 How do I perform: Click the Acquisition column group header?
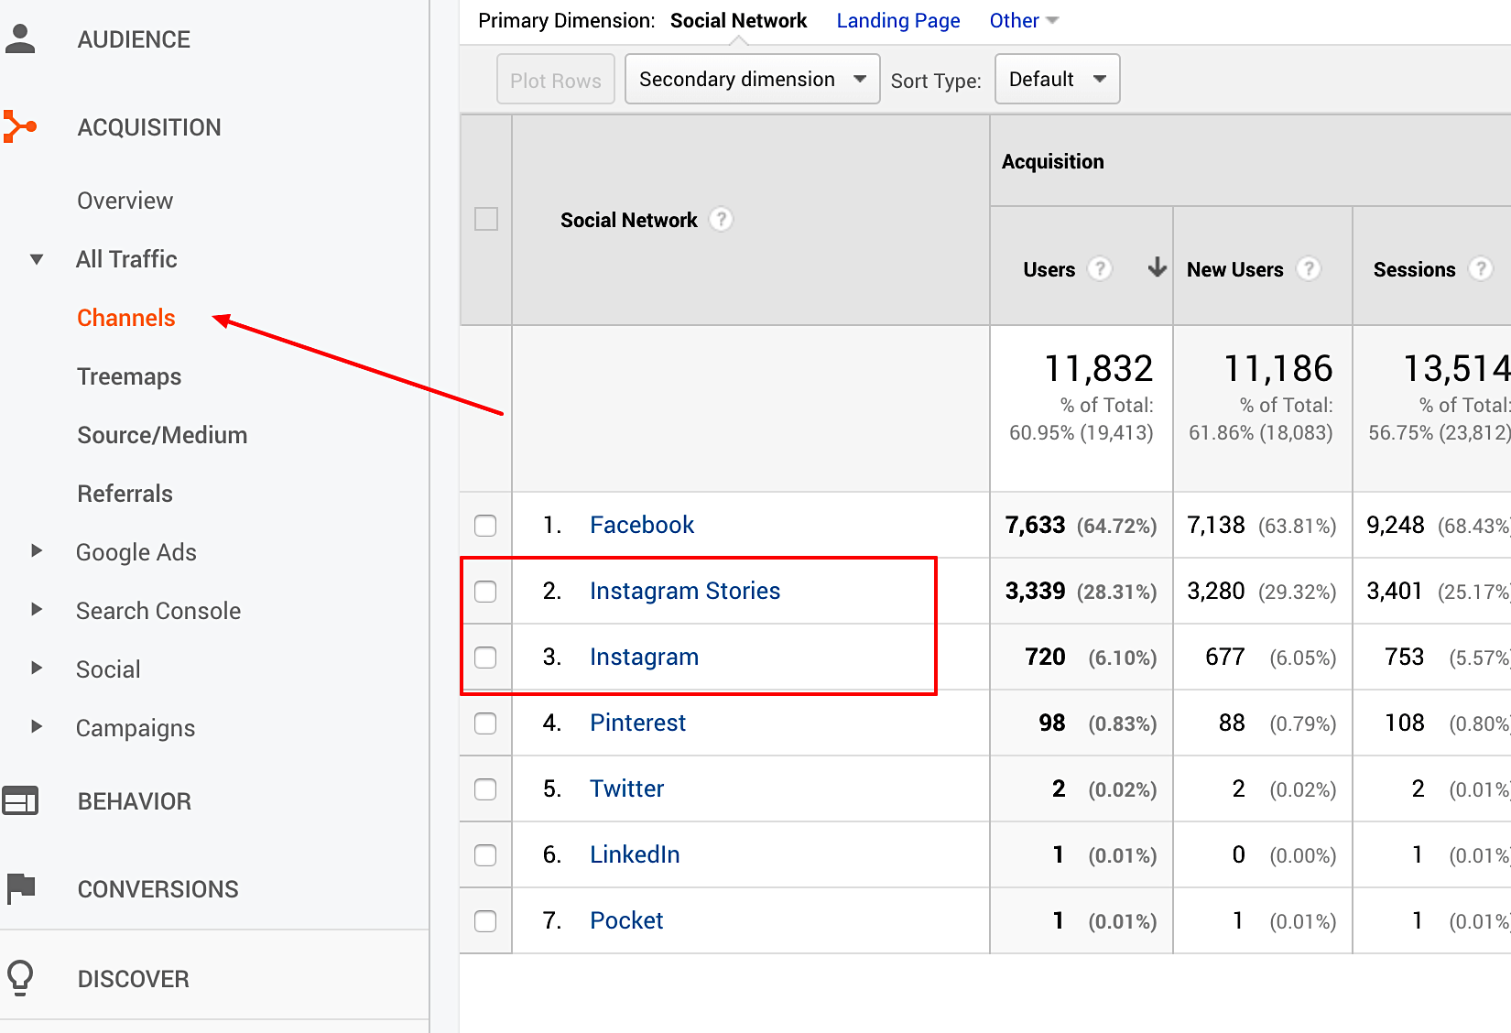[1053, 162]
